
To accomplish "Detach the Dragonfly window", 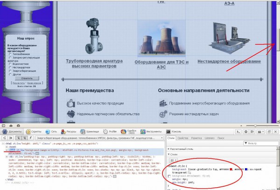I will (x=269, y=132).
